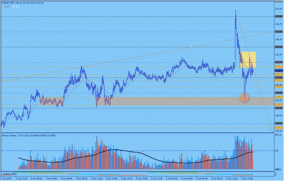Click the 3 Jun 2009 date on the time axis

[6, 178]
